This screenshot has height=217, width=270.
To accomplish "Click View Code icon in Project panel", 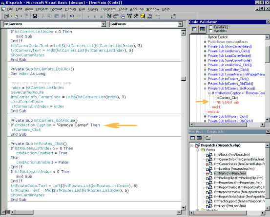I will coord(193,138).
